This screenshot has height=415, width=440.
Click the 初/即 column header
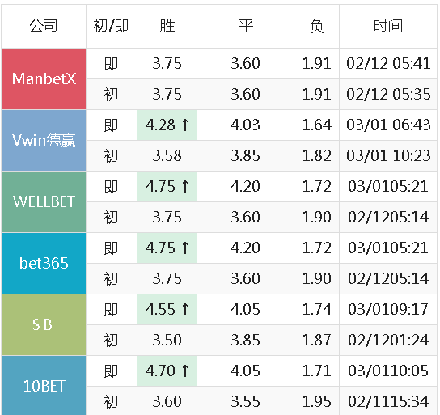tap(112, 26)
